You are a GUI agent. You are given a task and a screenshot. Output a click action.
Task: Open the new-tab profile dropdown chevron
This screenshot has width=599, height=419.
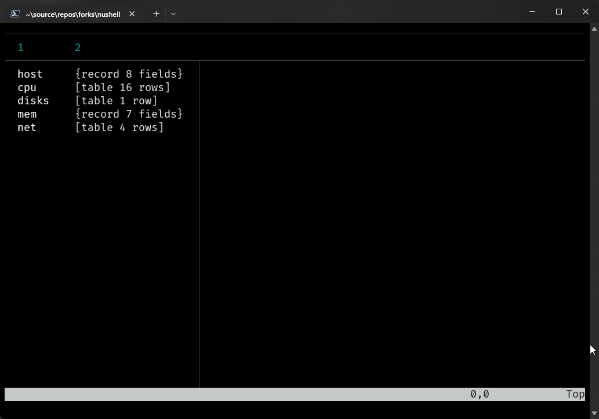(173, 14)
